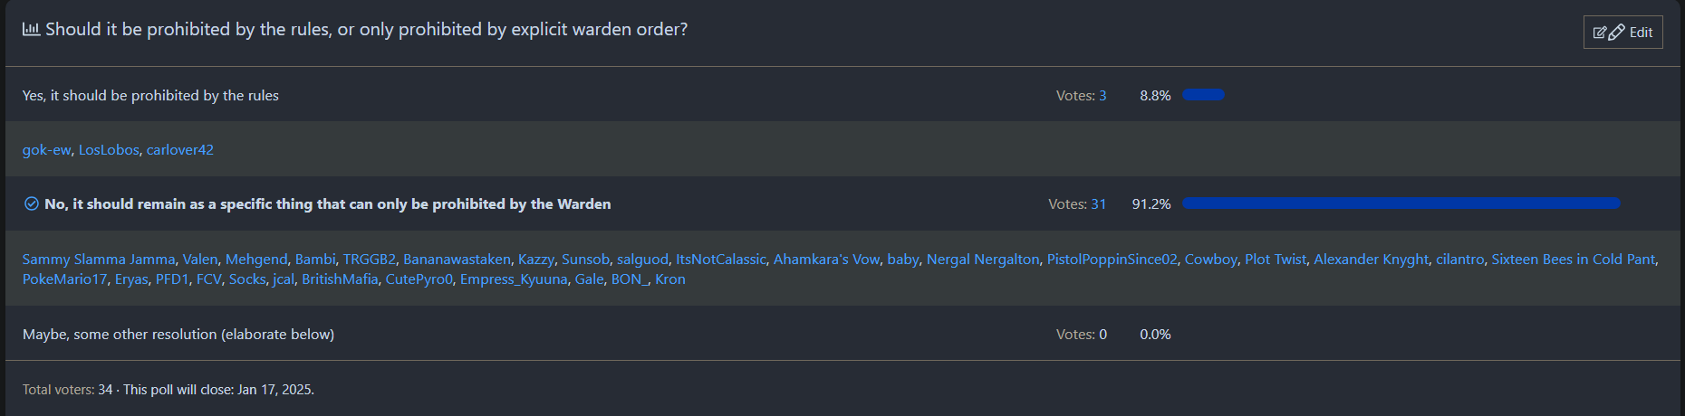Open Nergal Nergalton's profile
1685x416 pixels.
point(983,260)
